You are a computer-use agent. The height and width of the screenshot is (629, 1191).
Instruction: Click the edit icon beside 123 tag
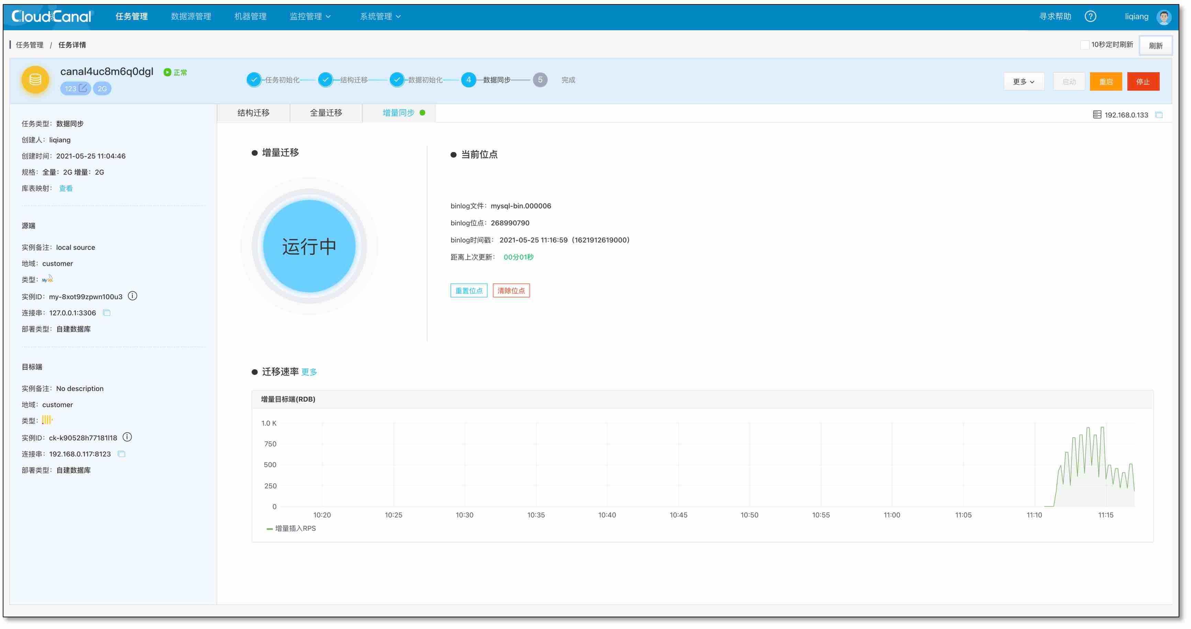pos(83,88)
